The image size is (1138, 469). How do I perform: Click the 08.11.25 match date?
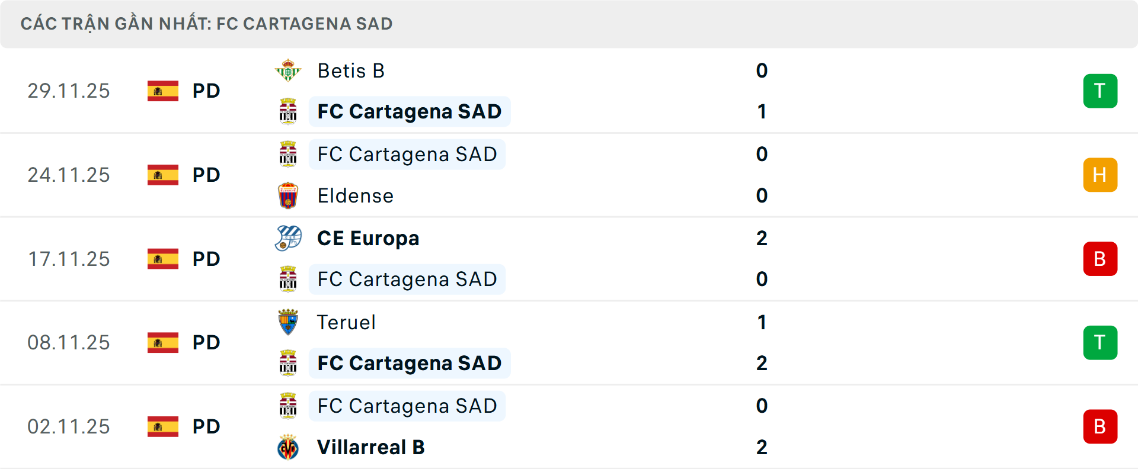[69, 343]
